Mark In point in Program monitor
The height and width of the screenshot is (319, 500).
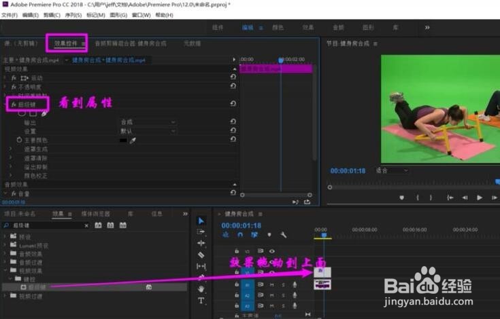tap(418, 198)
